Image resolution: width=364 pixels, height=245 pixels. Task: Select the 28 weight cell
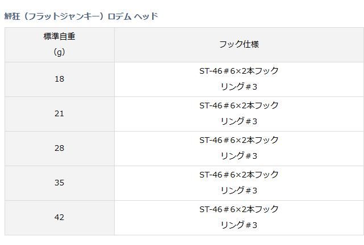pyautogui.click(x=59, y=148)
